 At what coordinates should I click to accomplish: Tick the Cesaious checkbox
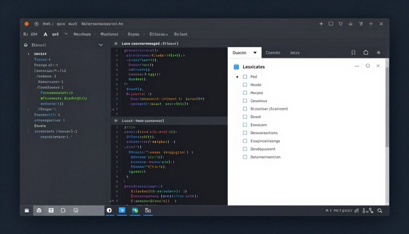click(245, 101)
